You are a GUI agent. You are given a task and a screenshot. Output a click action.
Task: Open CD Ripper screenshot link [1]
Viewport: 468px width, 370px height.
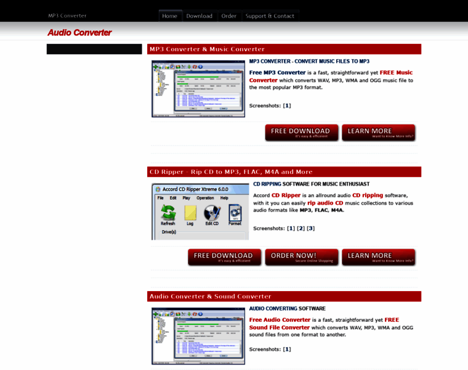291,228
